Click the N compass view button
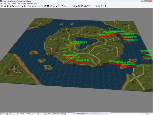153x115 pixels. pos(93,6)
